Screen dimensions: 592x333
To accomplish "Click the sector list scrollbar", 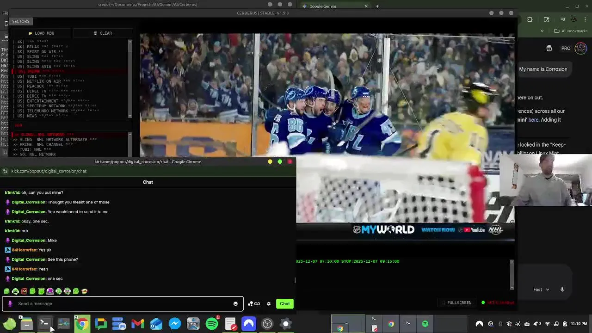I will pyautogui.click(x=130, y=79).
